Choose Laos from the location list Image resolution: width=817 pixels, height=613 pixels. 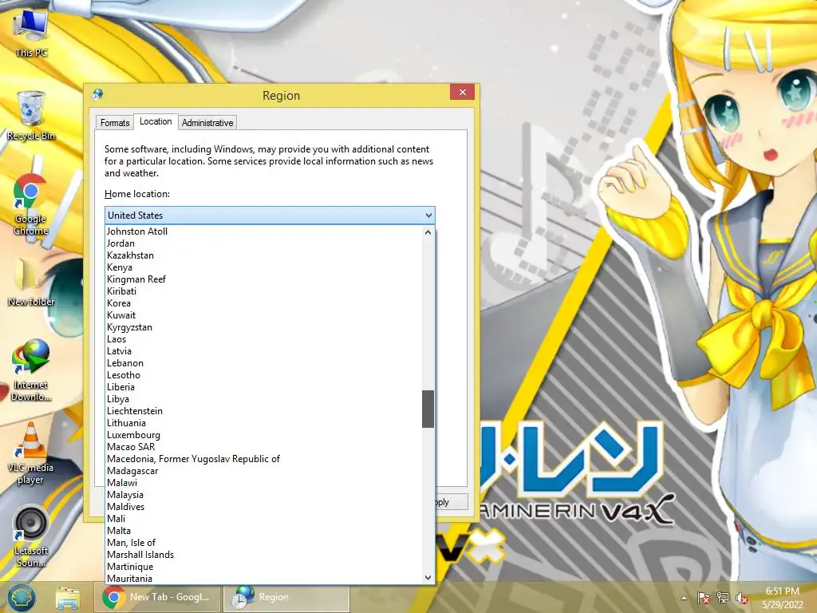(x=263, y=339)
